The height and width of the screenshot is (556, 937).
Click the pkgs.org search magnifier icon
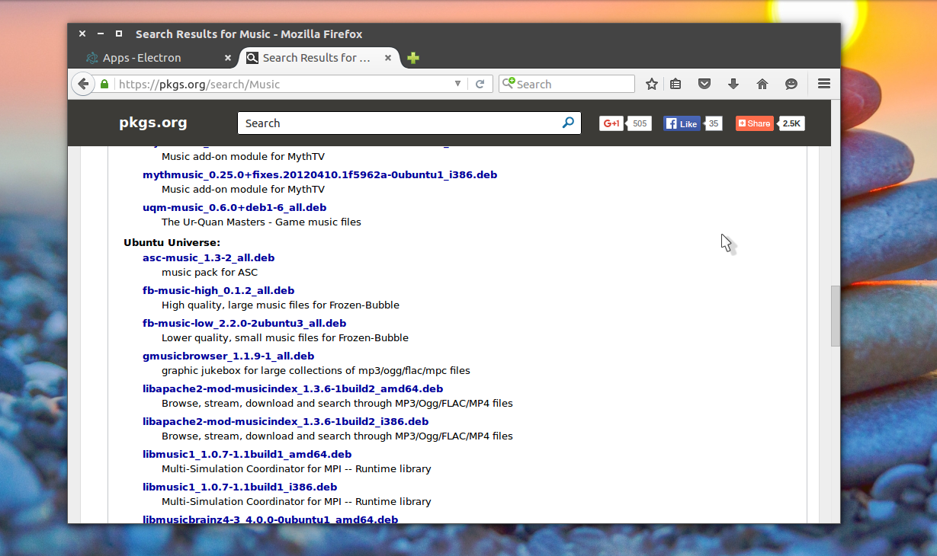tap(568, 123)
